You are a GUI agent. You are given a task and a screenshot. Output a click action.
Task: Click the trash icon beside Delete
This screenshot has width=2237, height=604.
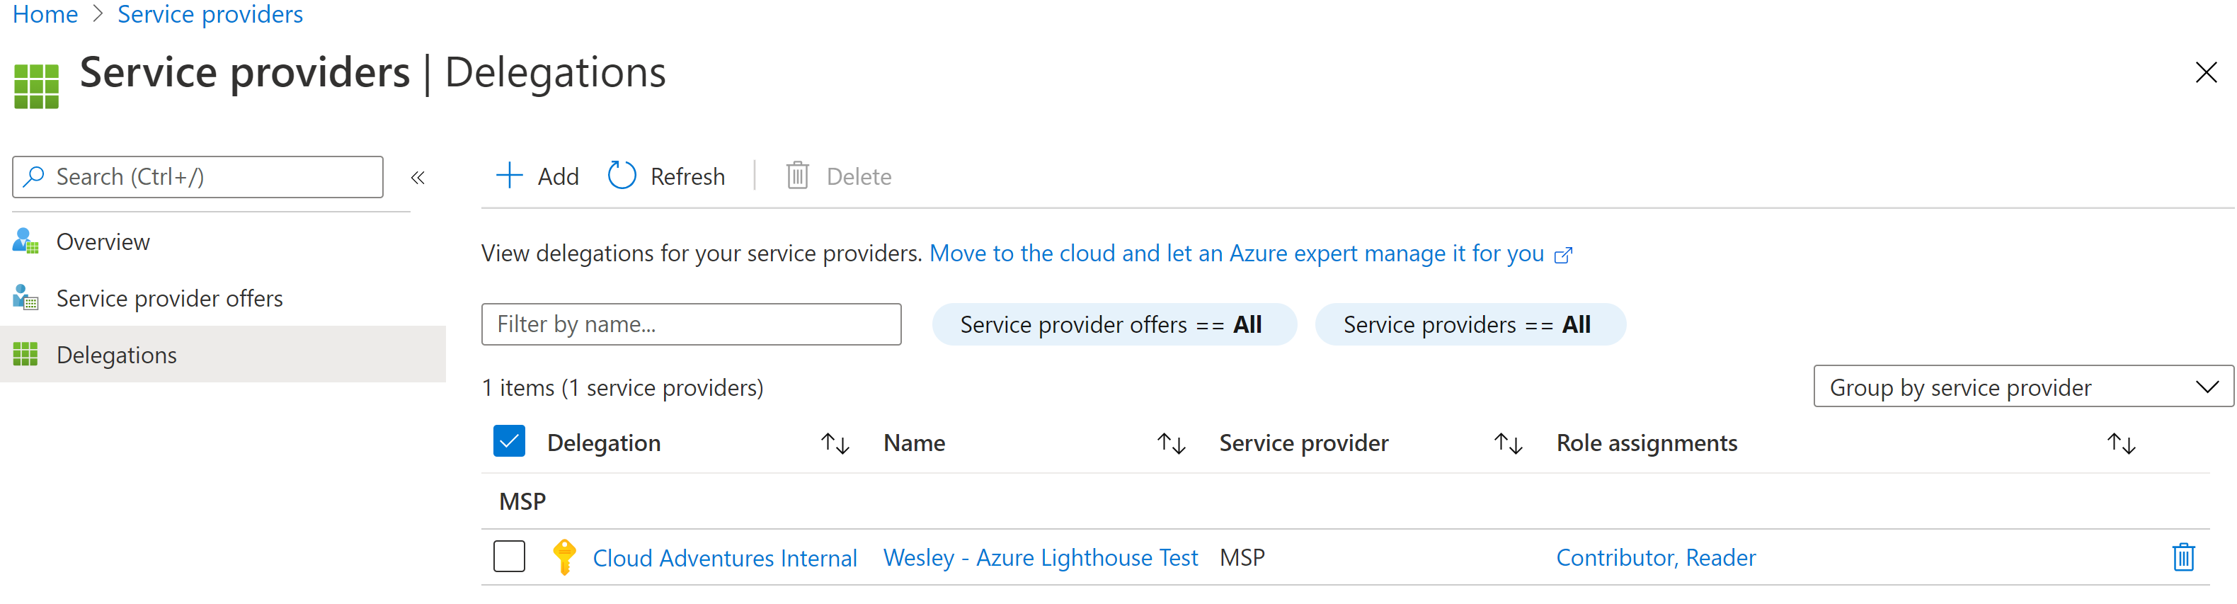pos(797,176)
